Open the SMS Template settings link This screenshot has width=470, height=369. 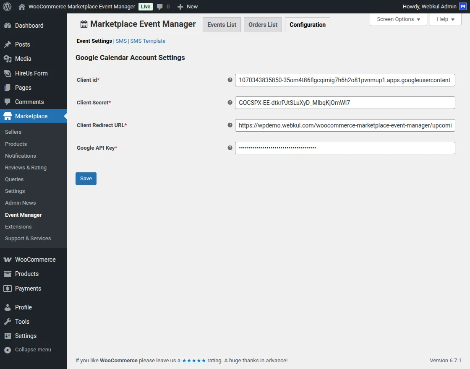coord(148,41)
